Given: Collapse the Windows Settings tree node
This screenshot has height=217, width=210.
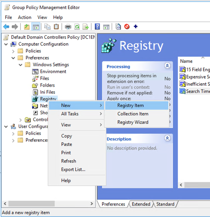Looking at the screenshot, I should point(20,65).
